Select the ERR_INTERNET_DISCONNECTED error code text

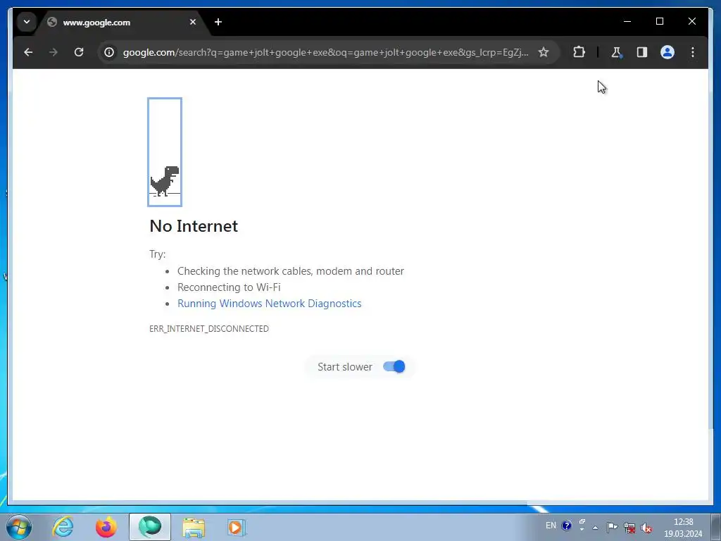tap(209, 328)
